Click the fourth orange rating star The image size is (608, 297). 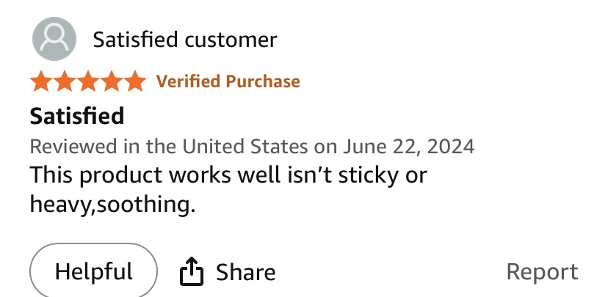tap(112, 81)
